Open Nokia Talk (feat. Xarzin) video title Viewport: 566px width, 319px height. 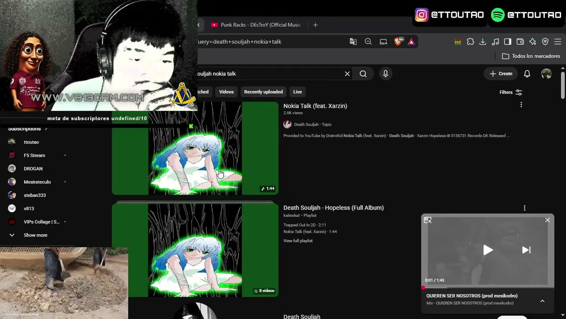(315, 106)
